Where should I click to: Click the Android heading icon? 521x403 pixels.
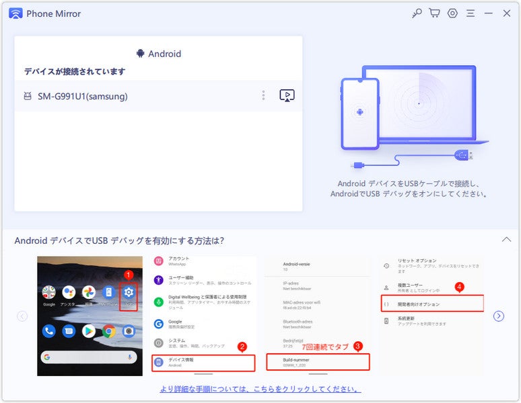[x=140, y=53]
